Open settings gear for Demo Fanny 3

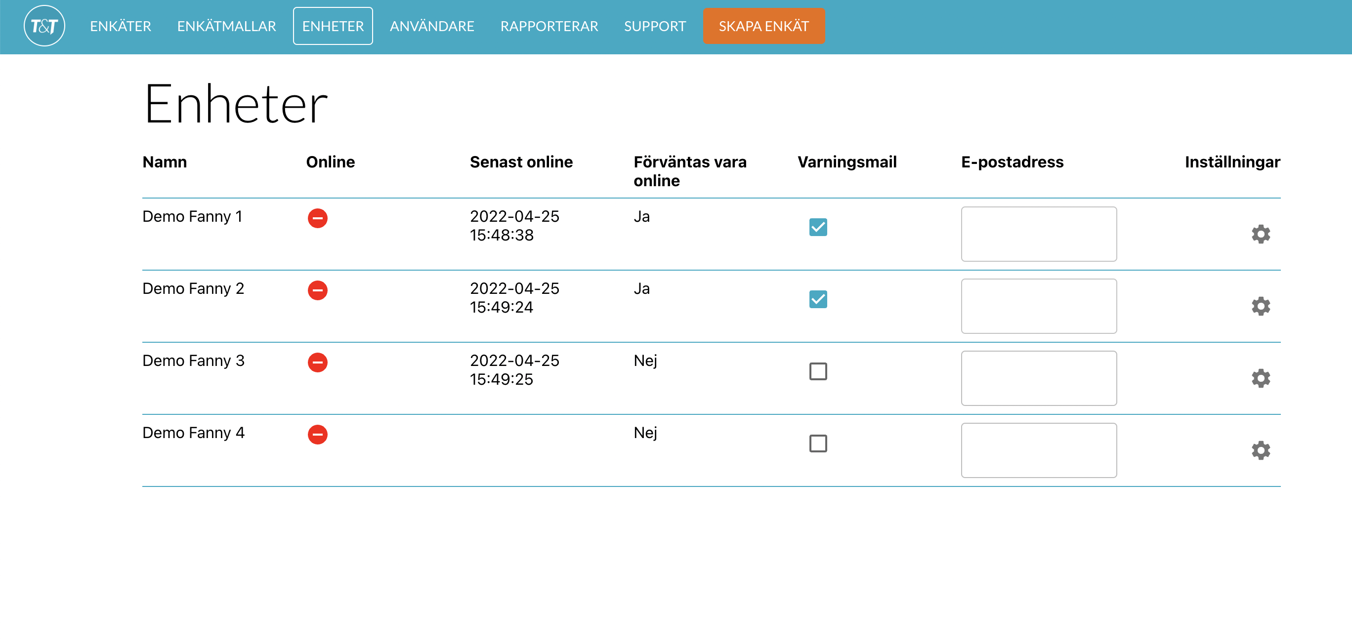click(x=1260, y=378)
